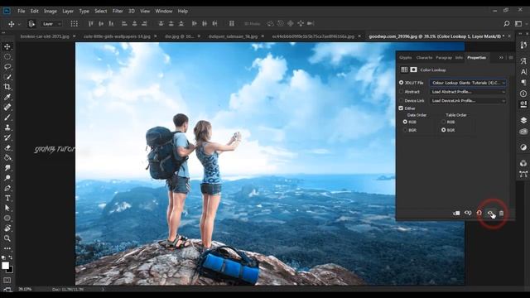
Task: Click the Quick Mask mode icon
Action: 7,281
